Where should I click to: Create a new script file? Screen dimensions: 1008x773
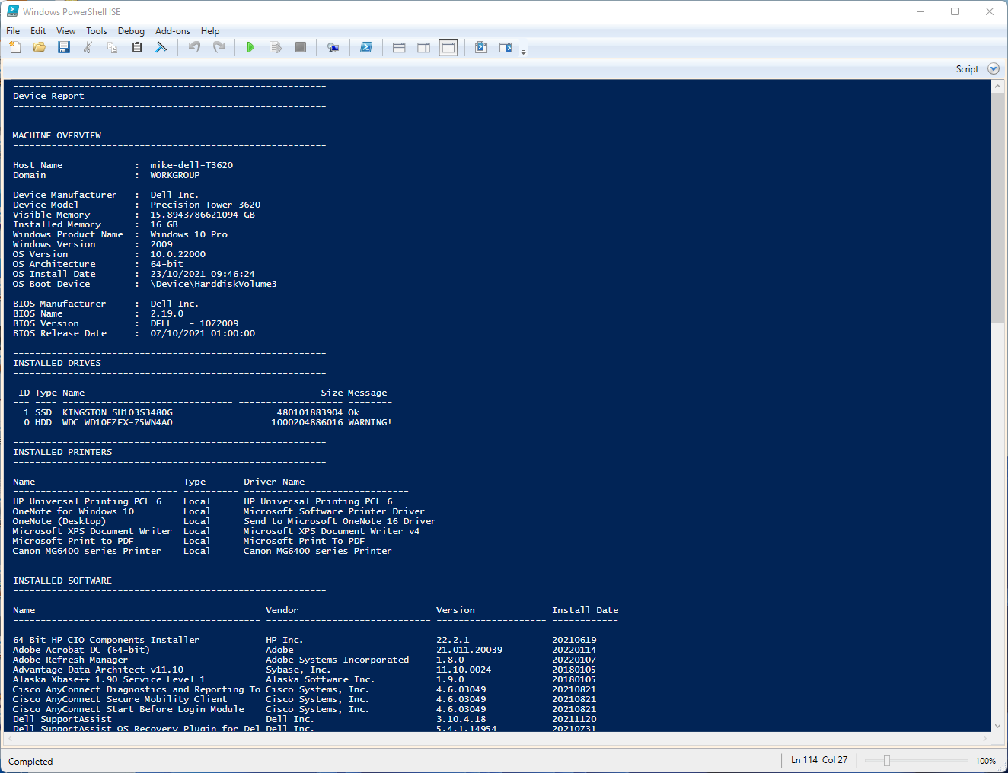click(x=14, y=47)
